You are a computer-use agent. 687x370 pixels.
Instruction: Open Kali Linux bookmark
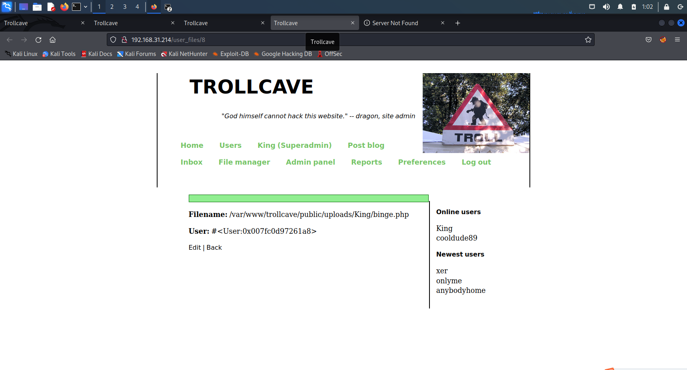click(21, 54)
